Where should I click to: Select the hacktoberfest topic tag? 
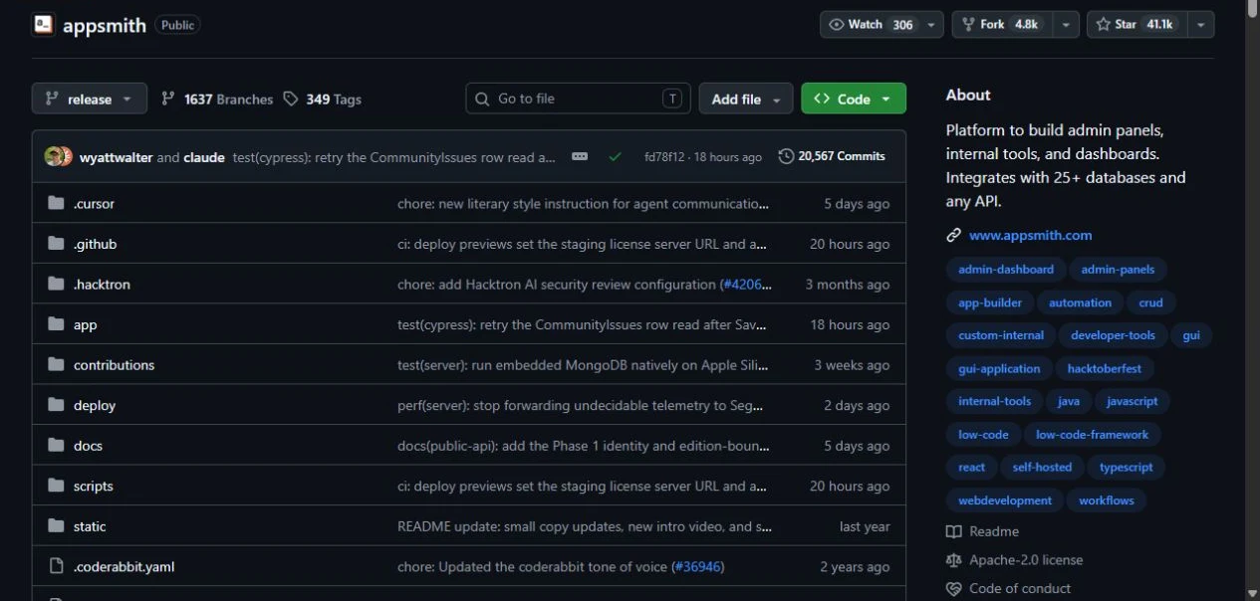tap(1104, 368)
